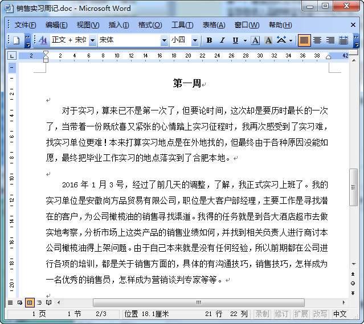Open the character scaling dropdown arrow
This screenshot has height=324, width=364.
tap(291, 40)
